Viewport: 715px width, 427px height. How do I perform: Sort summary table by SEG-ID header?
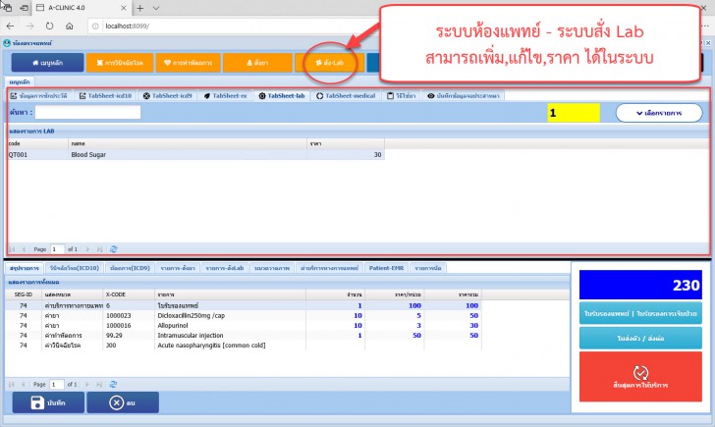24,294
